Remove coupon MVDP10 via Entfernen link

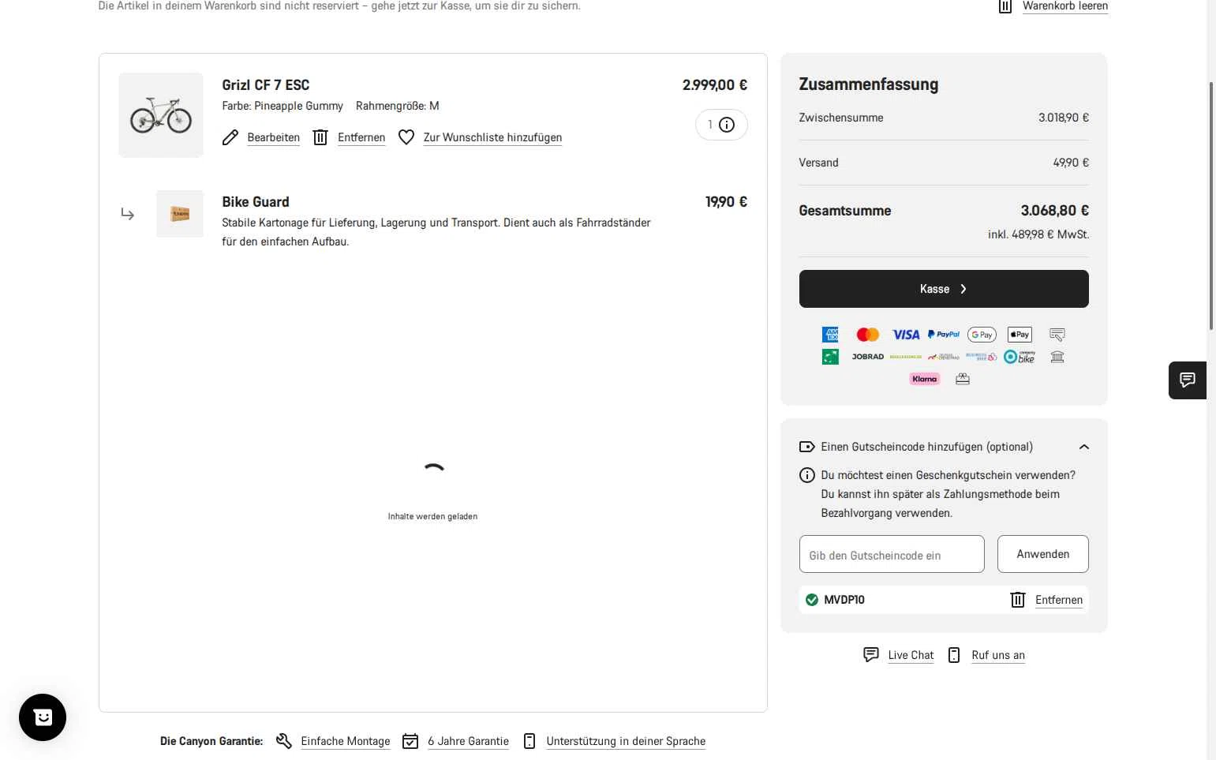click(1059, 600)
